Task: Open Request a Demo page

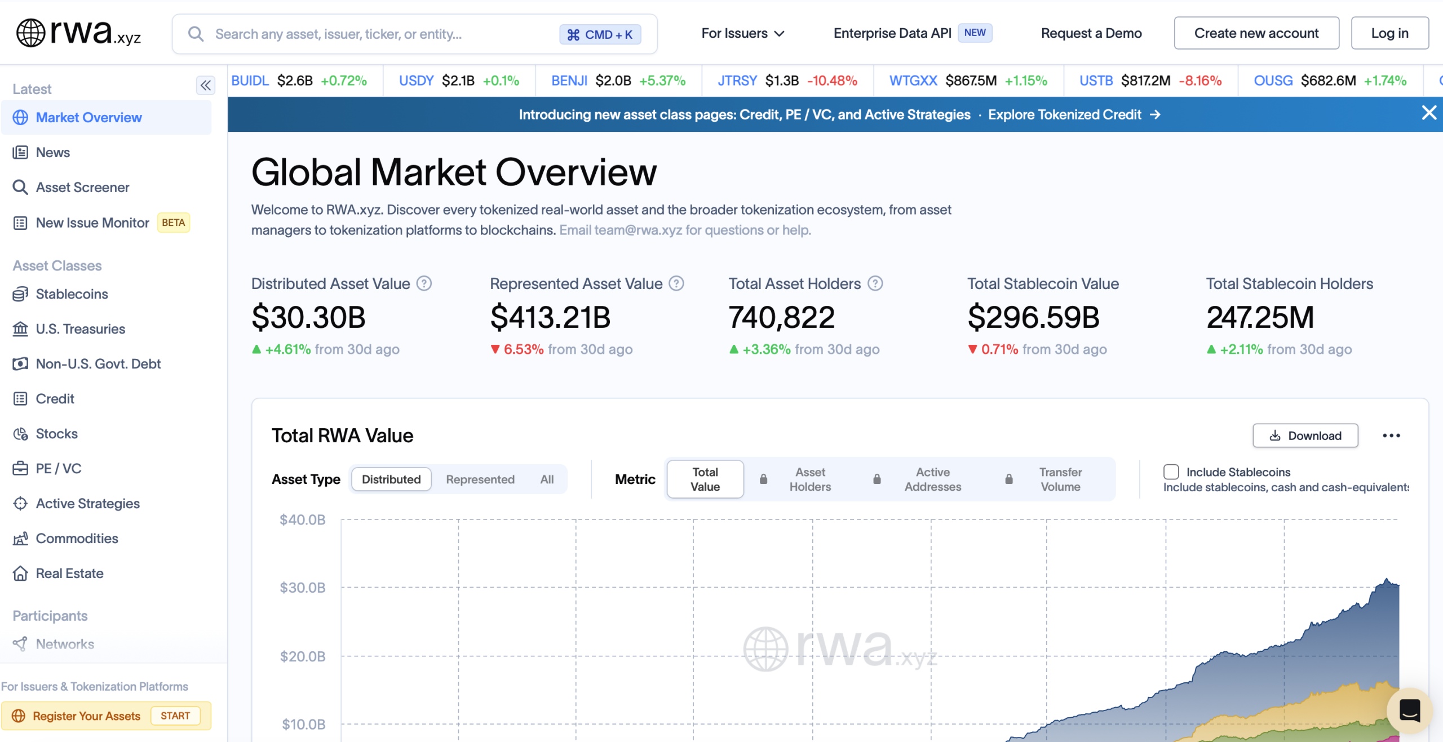Action: click(1091, 33)
